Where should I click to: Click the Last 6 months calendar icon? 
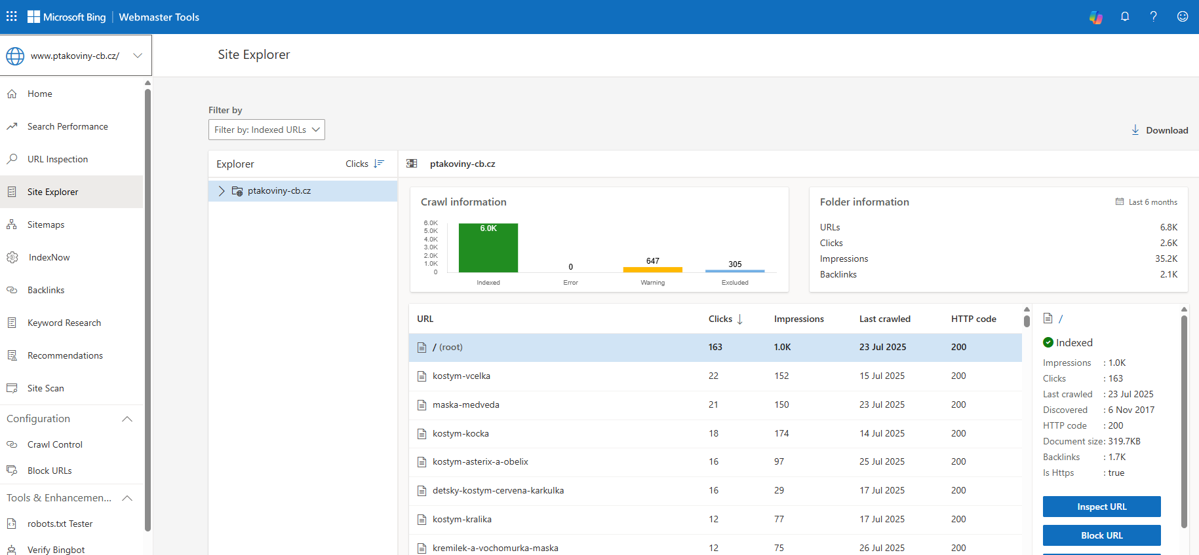pyautogui.click(x=1120, y=202)
